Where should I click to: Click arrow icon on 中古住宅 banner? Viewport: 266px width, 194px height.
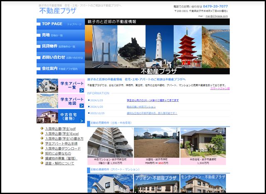[x=82, y=121]
